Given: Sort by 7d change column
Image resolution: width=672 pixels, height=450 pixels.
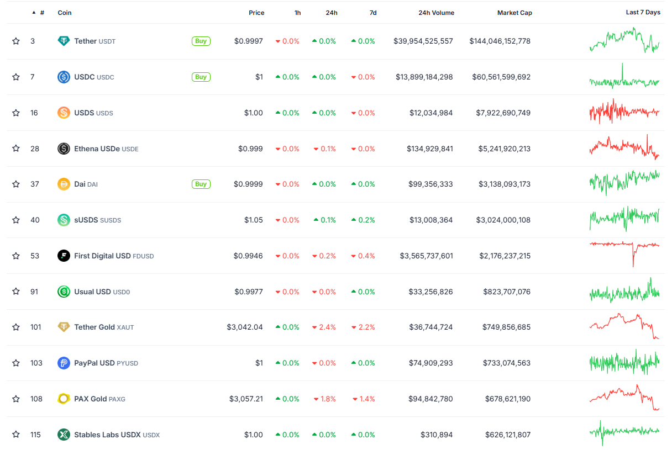Looking at the screenshot, I should tap(373, 13).
